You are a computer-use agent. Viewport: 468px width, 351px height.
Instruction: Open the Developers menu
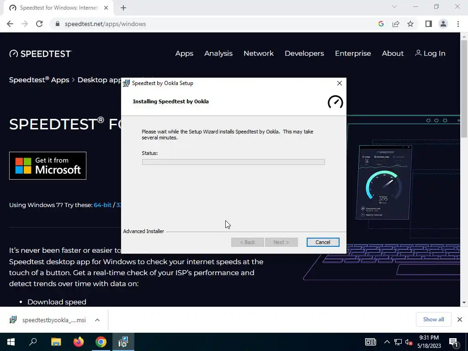click(x=304, y=53)
